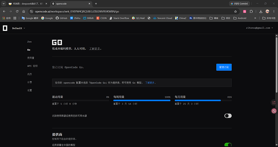278x147 pixels.
Task: Click the opencode logo in the header
Action: pyautogui.click(x=5, y=28)
